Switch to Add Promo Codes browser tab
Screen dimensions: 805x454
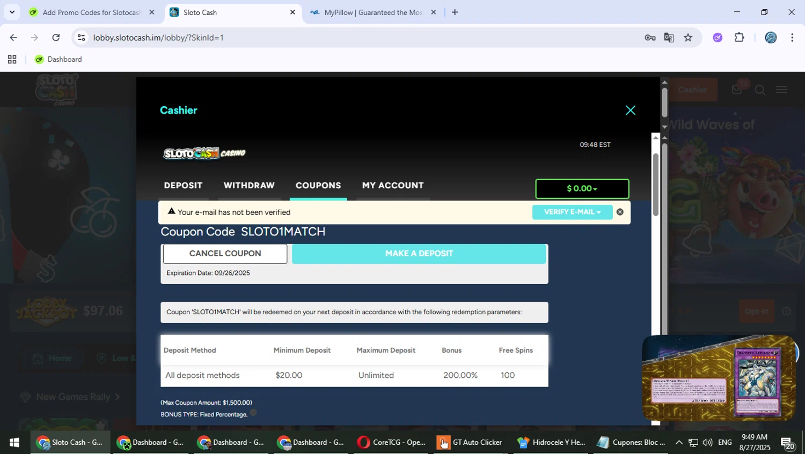(x=91, y=12)
